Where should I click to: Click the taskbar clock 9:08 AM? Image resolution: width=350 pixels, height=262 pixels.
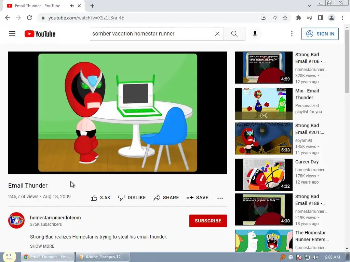coord(333,257)
